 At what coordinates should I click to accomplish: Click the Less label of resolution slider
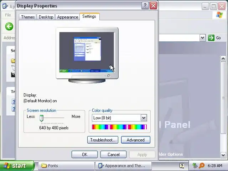[x=31, y=116]
